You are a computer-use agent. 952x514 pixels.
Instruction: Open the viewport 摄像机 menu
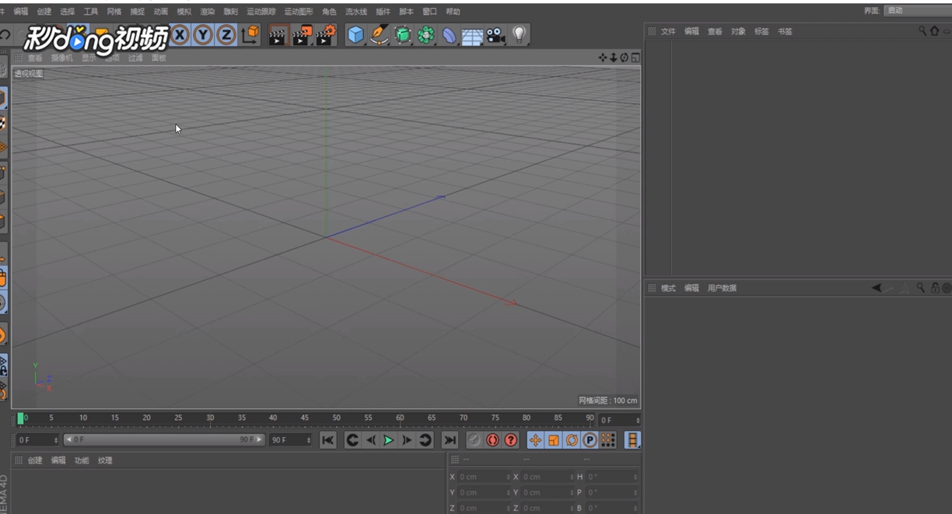(x=62, y=58)
